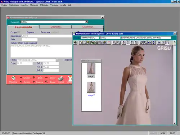Click the right arrow Siguiente icon
The image size is (180, 135).
[34, 82]
